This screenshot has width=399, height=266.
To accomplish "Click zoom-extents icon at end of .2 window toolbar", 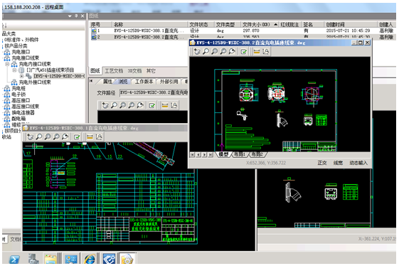I will 266,52.
